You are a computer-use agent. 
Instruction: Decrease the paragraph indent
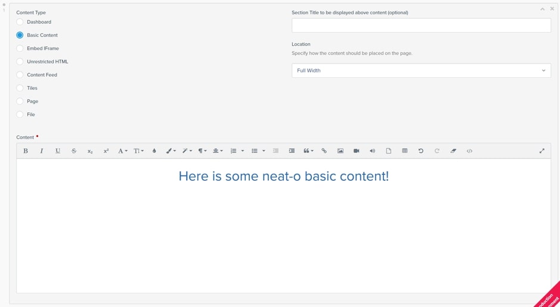276,151
